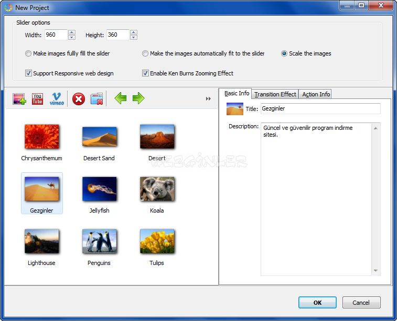Click inside the Description text area

(x=316, y=200)
